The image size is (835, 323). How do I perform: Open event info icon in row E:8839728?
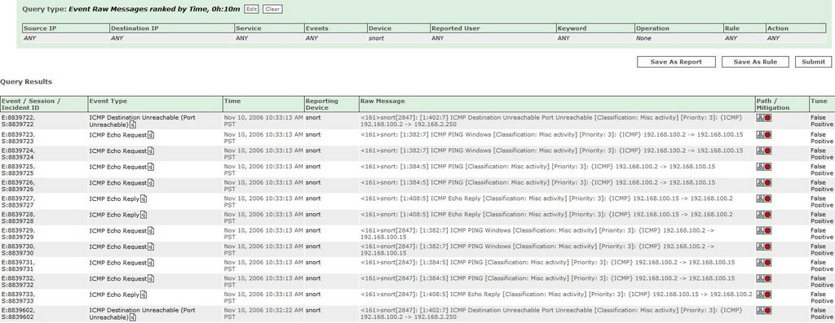144,215
